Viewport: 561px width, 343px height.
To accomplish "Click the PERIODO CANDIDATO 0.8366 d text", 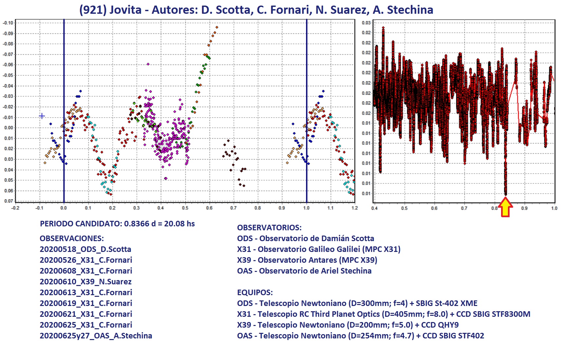I will 117,224.
